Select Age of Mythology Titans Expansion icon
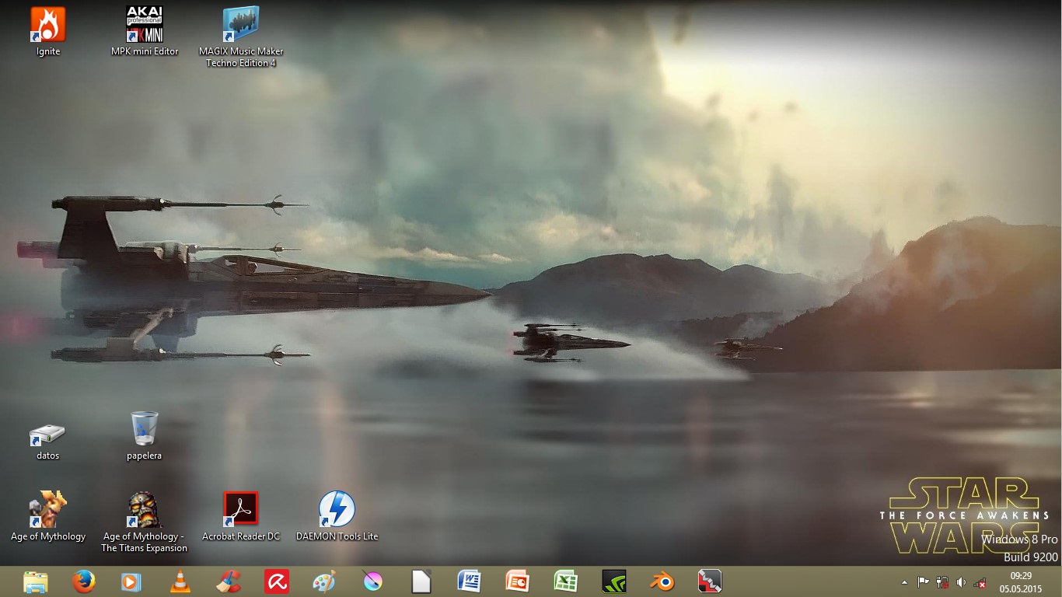 (x=145, y=510)
